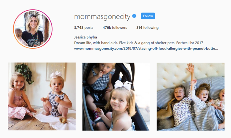Click the raised hand in the bed photo
Viewport: 231px width, 138px height.
pyautogui.click(x=191, y=68)
